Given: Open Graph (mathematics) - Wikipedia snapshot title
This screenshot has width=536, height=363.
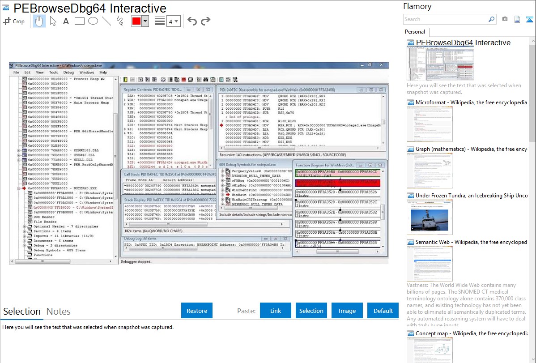Looking at the screenshot, I should click(471, 149).
